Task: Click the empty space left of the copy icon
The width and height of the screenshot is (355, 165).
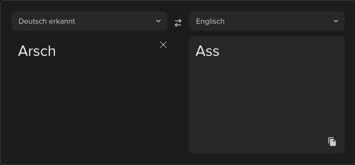Action: (259, 142)
